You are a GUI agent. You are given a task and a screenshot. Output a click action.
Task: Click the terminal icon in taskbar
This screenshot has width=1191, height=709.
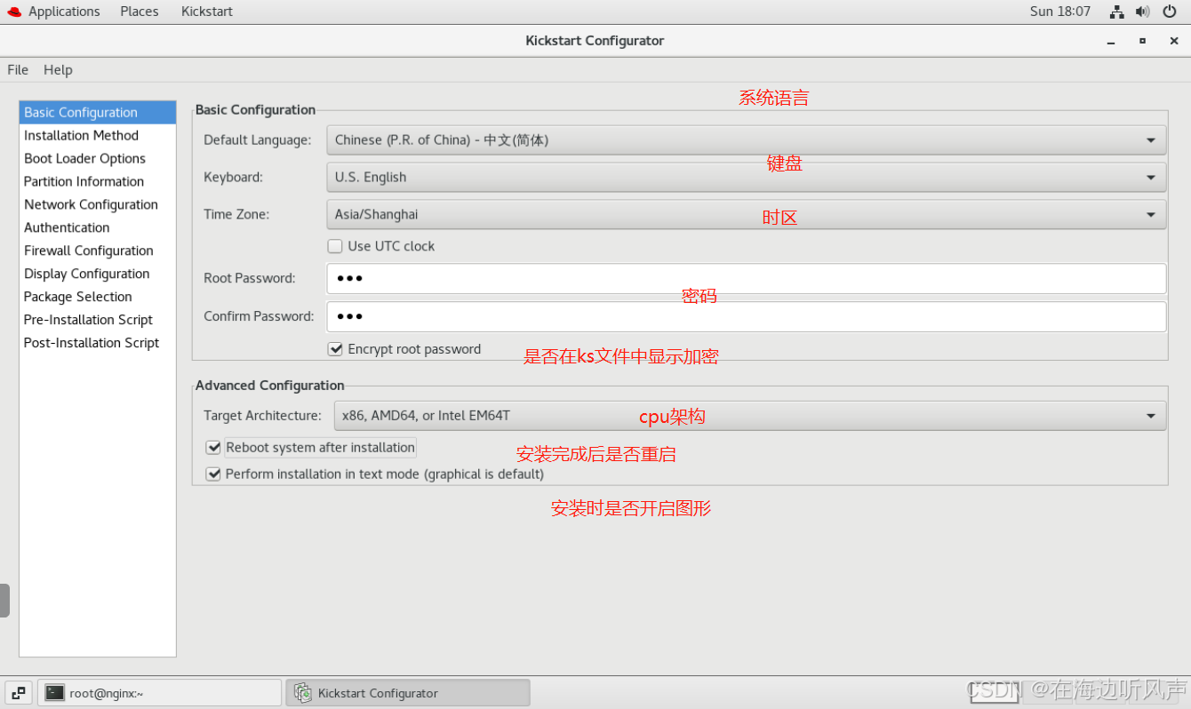(55, 693)
